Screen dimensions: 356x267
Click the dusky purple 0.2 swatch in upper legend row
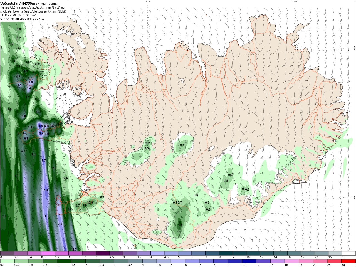pyautogui.click(x=7, y=253)
